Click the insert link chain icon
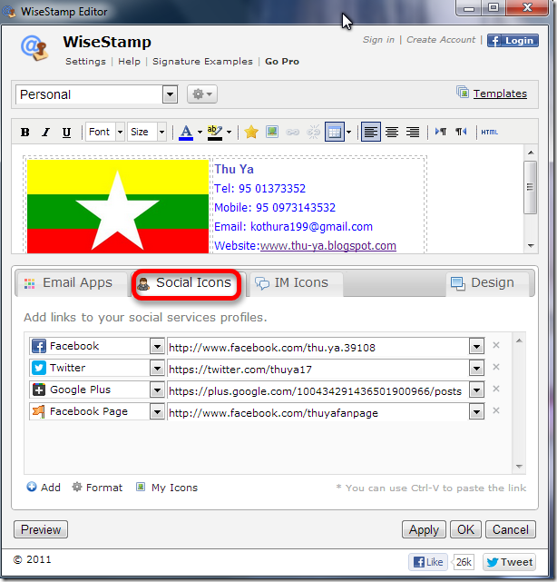This screenshot has width=557, height=582. point(293,133)
